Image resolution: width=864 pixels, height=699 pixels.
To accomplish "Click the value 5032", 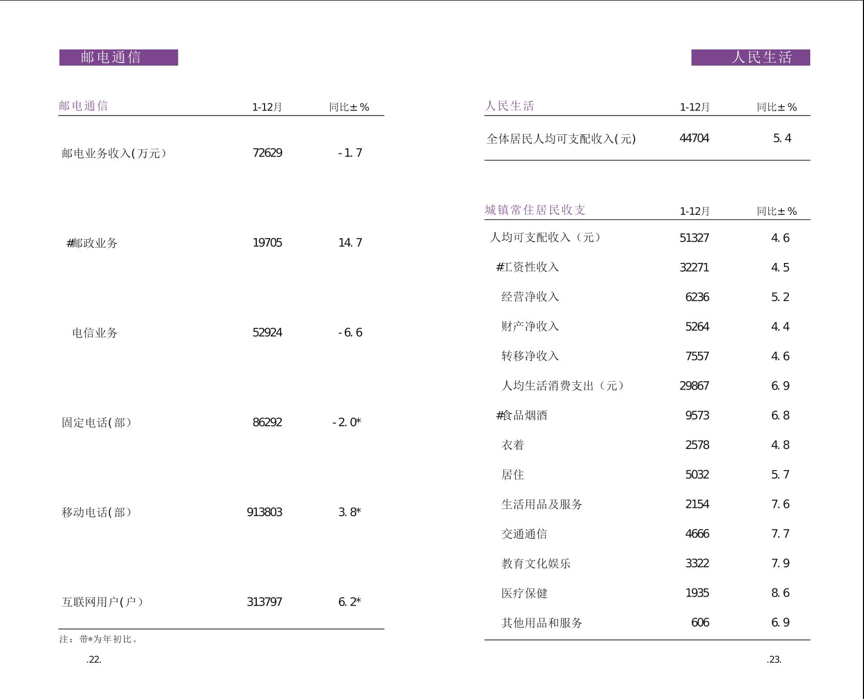I will tap(697, 475).
